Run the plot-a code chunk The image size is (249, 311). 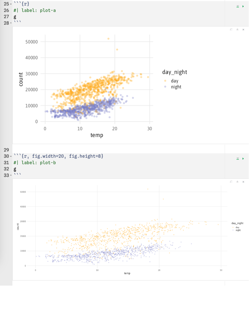(243, 6)
